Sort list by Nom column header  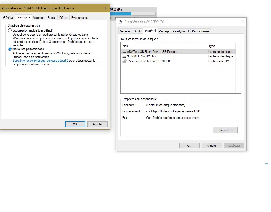(164, 46)
